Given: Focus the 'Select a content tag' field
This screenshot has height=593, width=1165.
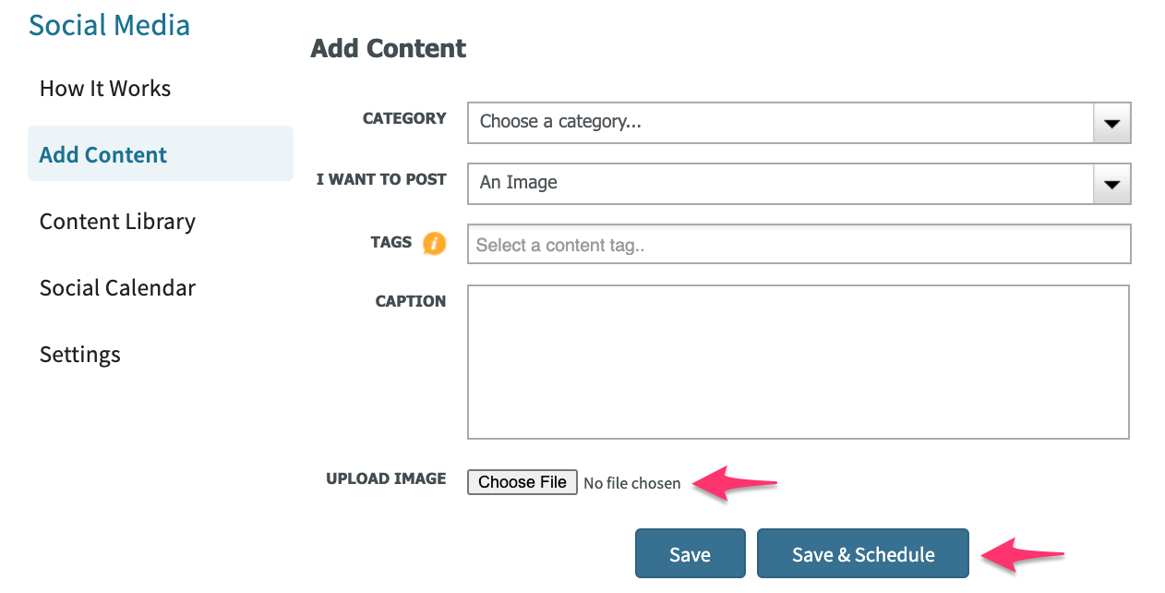Looking at the screenshot, I should coord(799,245).
